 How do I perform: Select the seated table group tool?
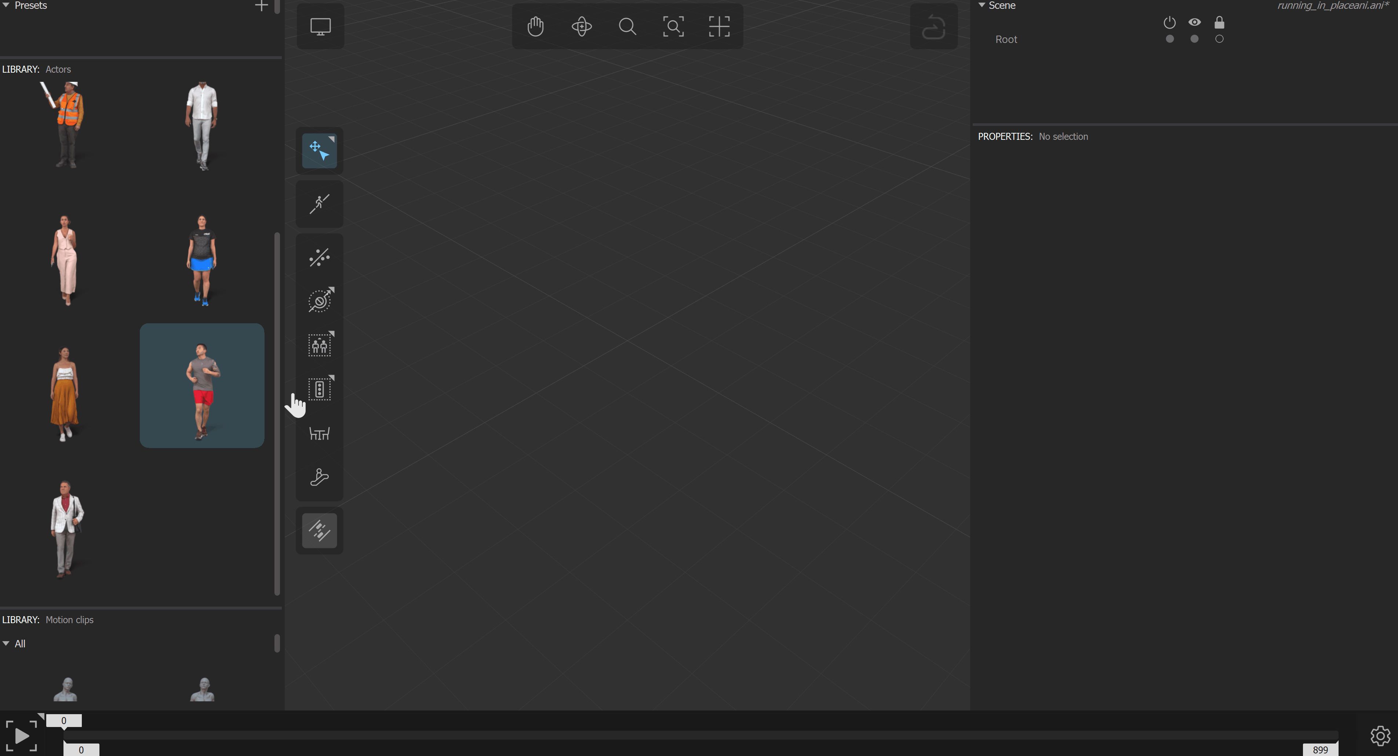tap(319, 434)
